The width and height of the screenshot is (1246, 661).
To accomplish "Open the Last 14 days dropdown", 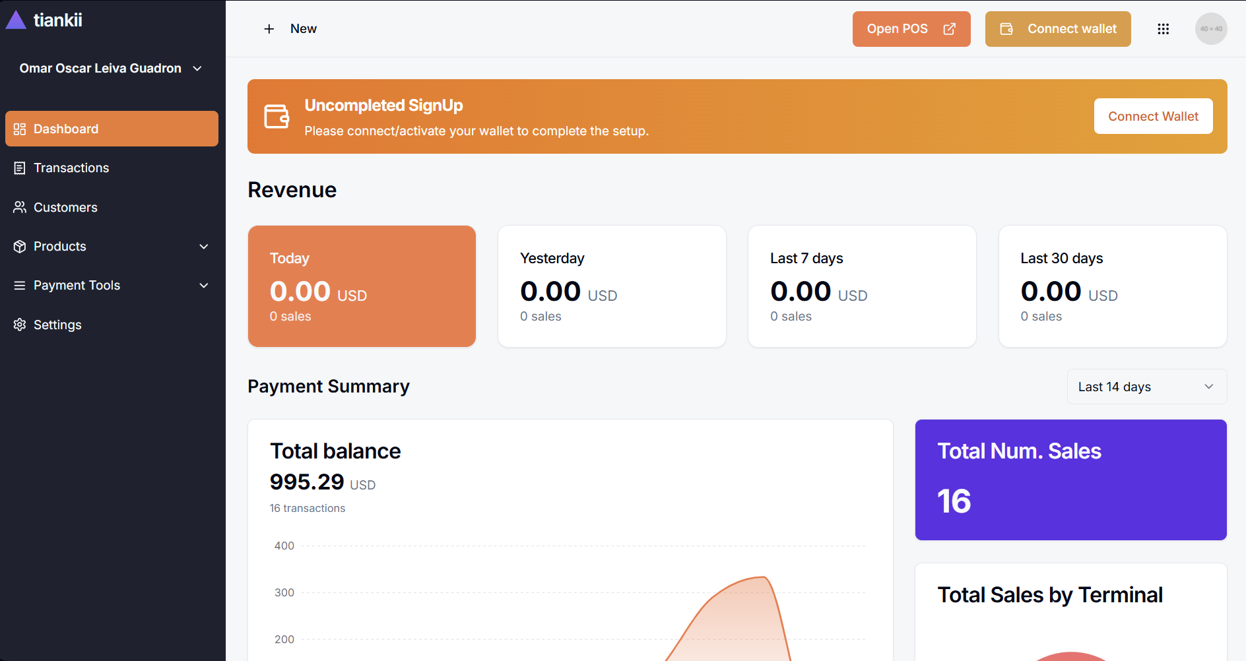I will tap(1146, 387).
